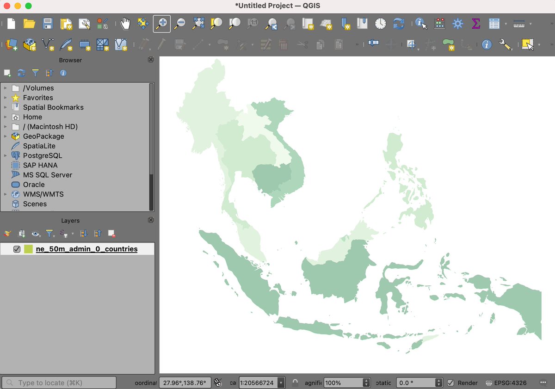Toggle visibility of ne_50m_admin_0_countries layer

point(17,248)
